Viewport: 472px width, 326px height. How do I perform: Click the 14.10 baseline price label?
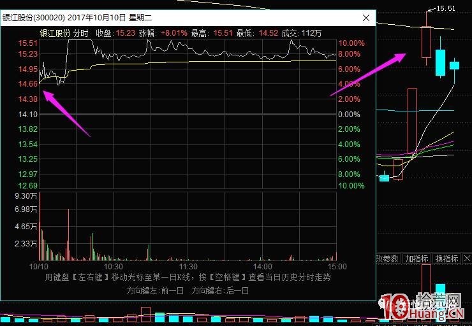(28, 115)
